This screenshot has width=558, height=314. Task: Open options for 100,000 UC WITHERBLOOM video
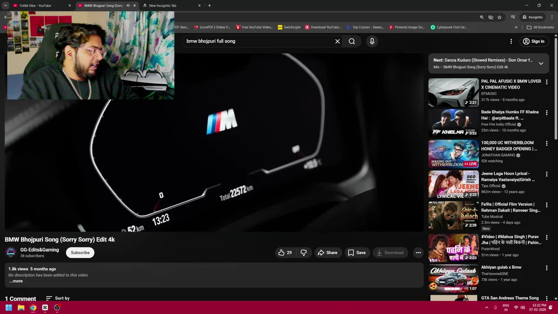[x=547, y=143]
